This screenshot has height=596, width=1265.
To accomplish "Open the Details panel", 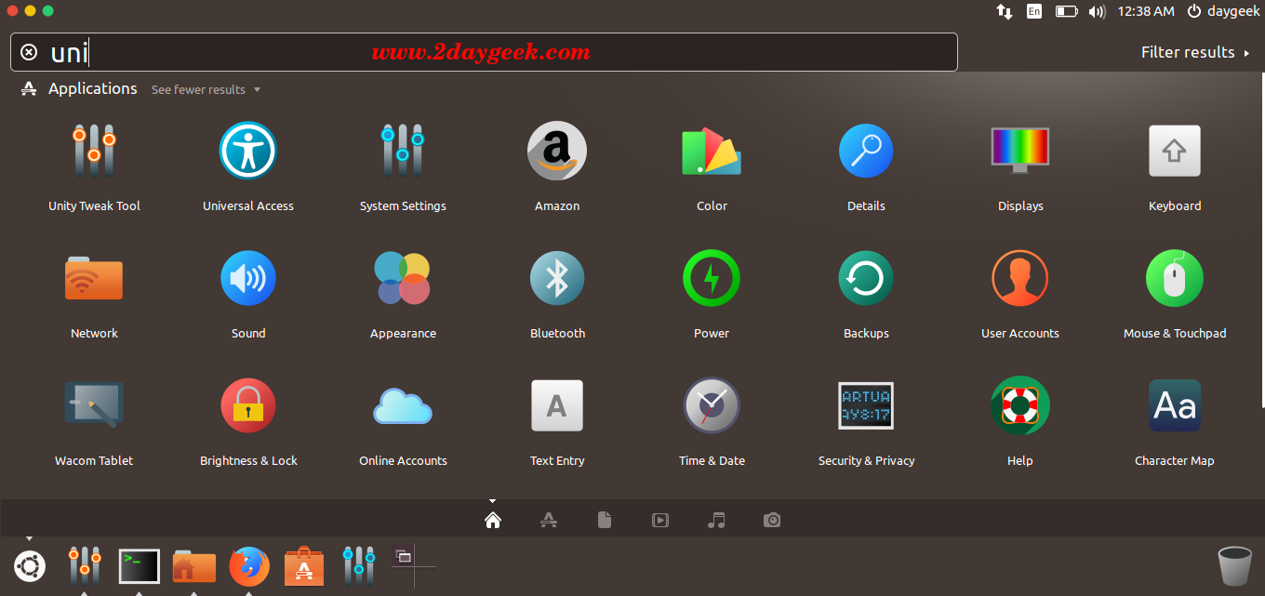I will (866, 151).
